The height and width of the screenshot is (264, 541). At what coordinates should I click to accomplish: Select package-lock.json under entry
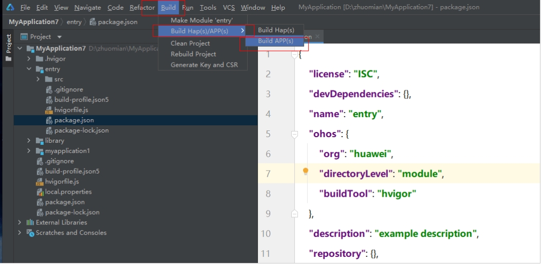[81, 130]
